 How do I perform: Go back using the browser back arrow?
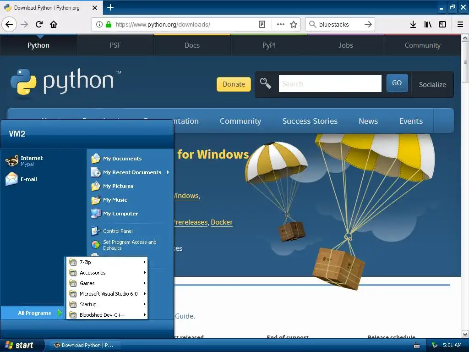(9, 24)
